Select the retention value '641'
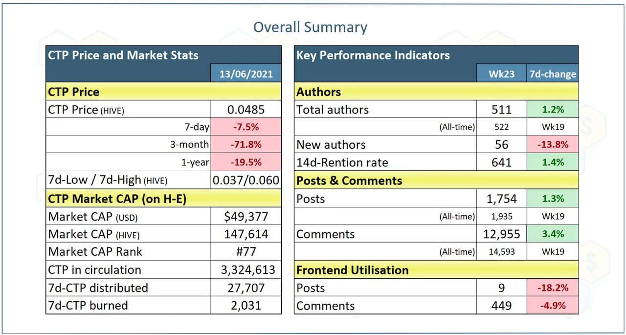 [x=501, y=162]
